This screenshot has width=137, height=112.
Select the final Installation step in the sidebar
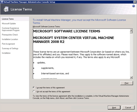point(6,53)
